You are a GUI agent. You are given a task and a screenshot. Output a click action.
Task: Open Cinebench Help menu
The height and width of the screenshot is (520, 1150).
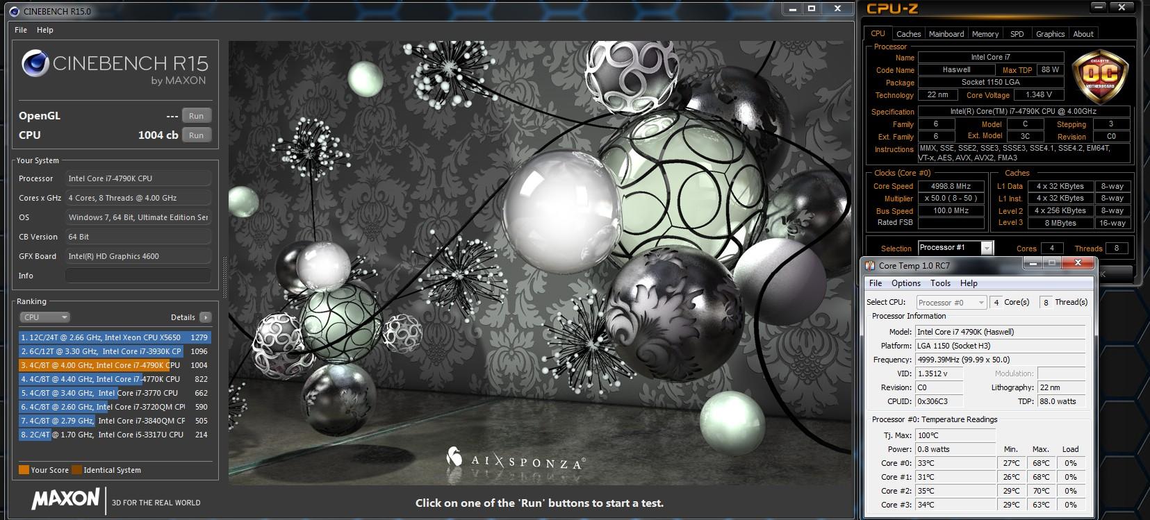(x=44, y=30)
